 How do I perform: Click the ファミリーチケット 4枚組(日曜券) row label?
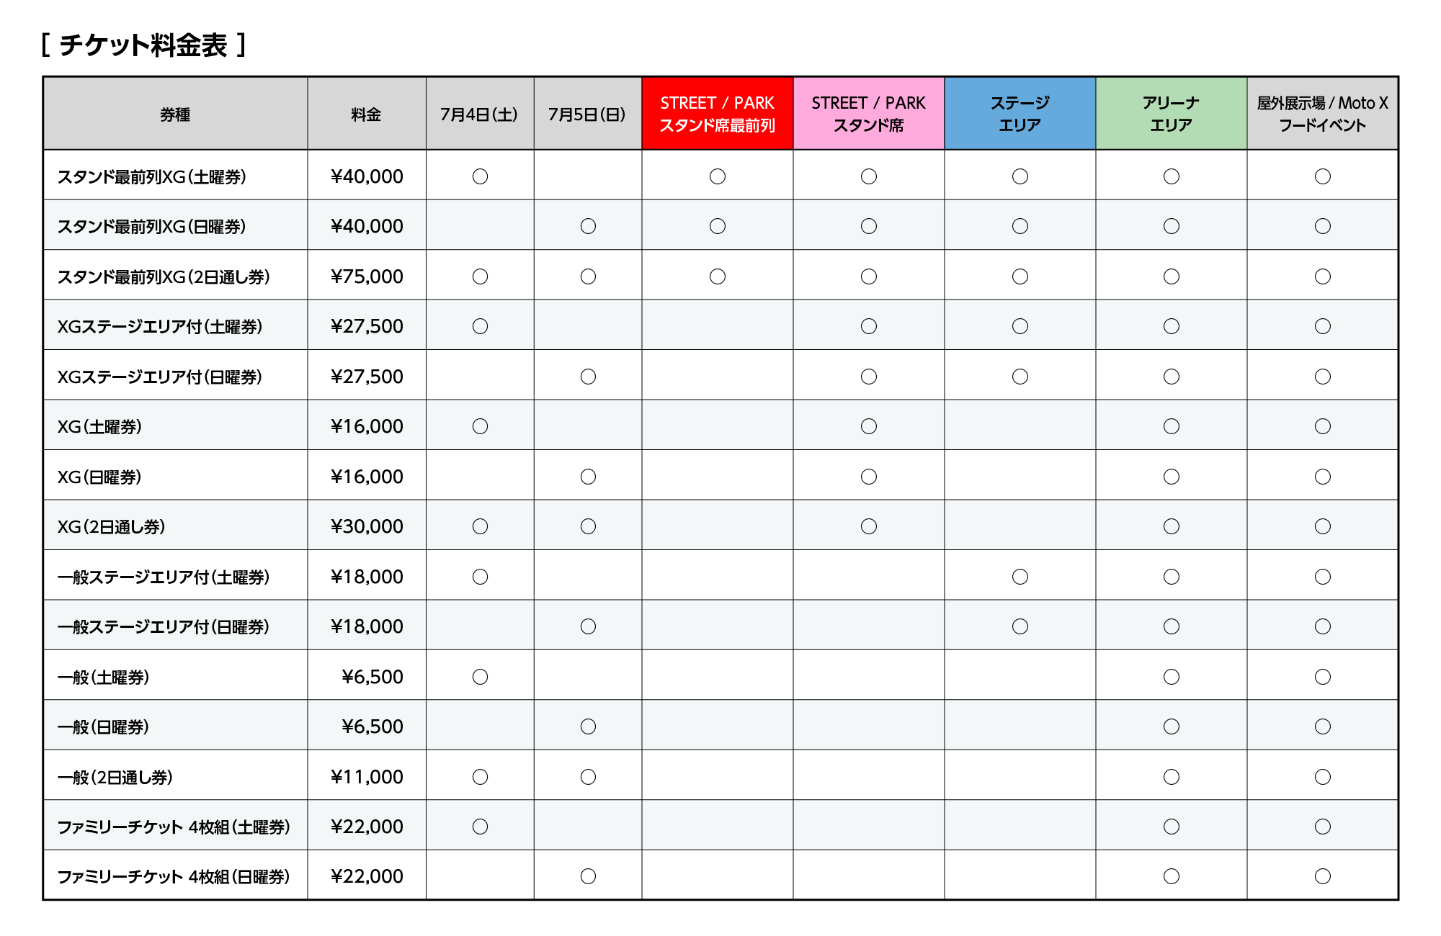click(174, 877)
